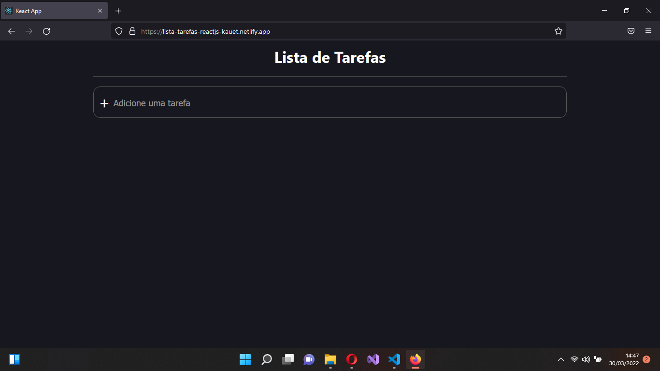Viewport: 660px width, 371px height.
Task: Click the tracking protection shield icon
Action: (x=118, y=31)
